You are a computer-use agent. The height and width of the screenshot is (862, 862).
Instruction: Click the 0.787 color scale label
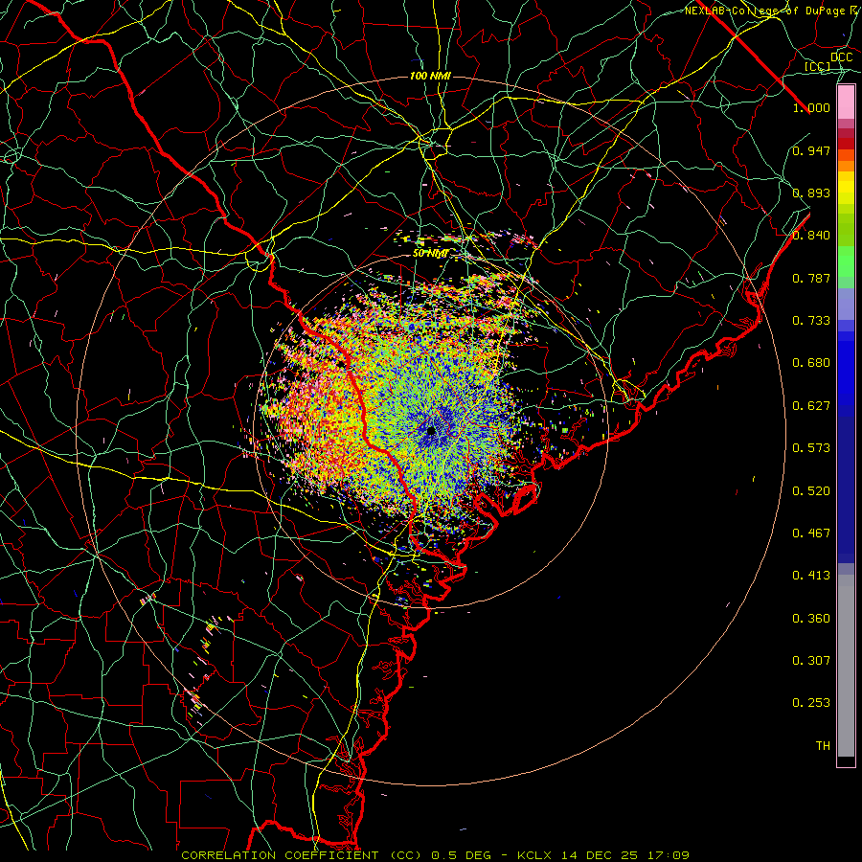[811, 278]
